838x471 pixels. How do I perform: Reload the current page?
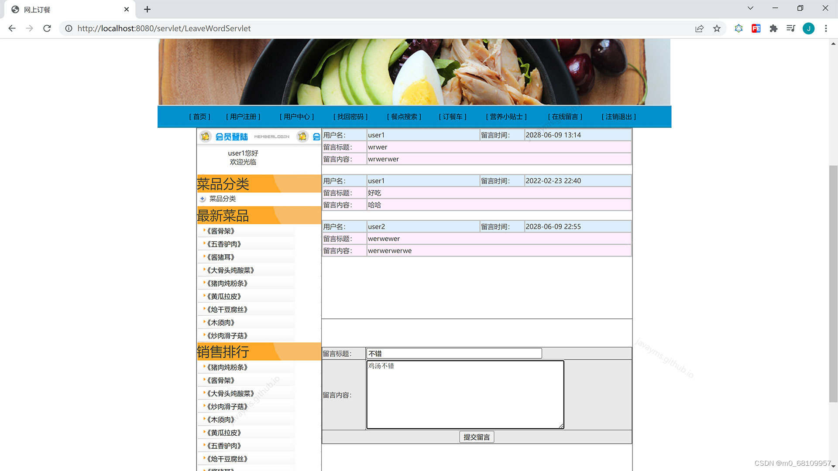click(47, 28)
